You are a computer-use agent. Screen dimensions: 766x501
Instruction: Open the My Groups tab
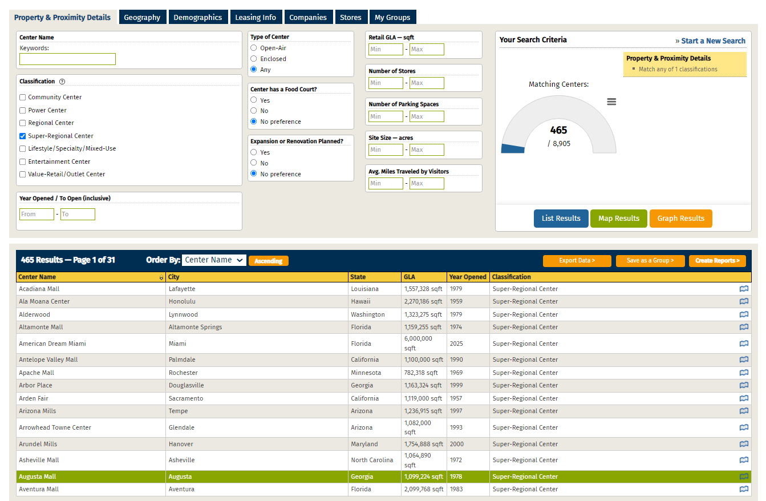click(392, 17)
